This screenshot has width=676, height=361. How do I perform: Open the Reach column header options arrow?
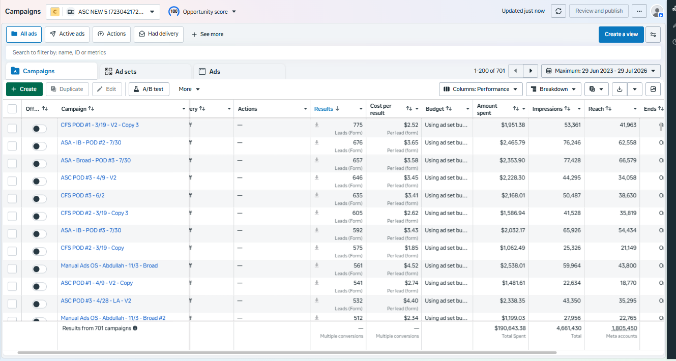635,109
